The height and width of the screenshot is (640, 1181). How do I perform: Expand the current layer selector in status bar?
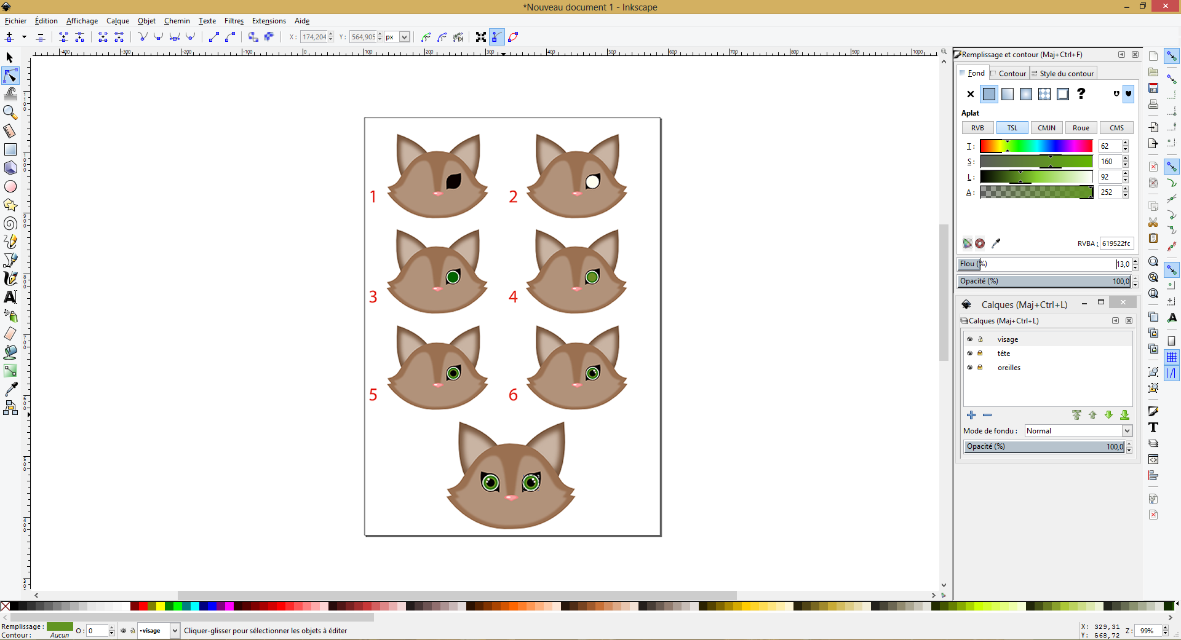[x=175, y=631]
